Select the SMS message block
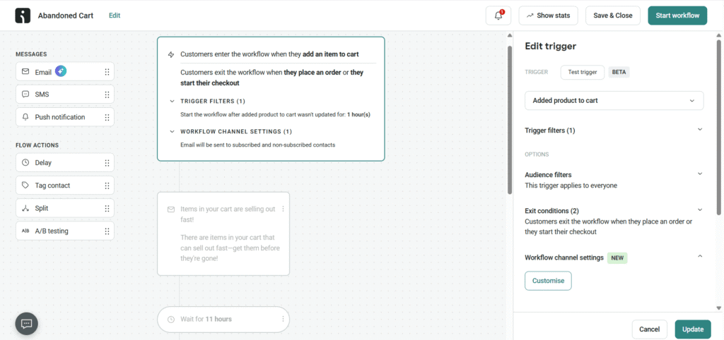724x340 pixels. pyautogui.click(x=64, y=95)
